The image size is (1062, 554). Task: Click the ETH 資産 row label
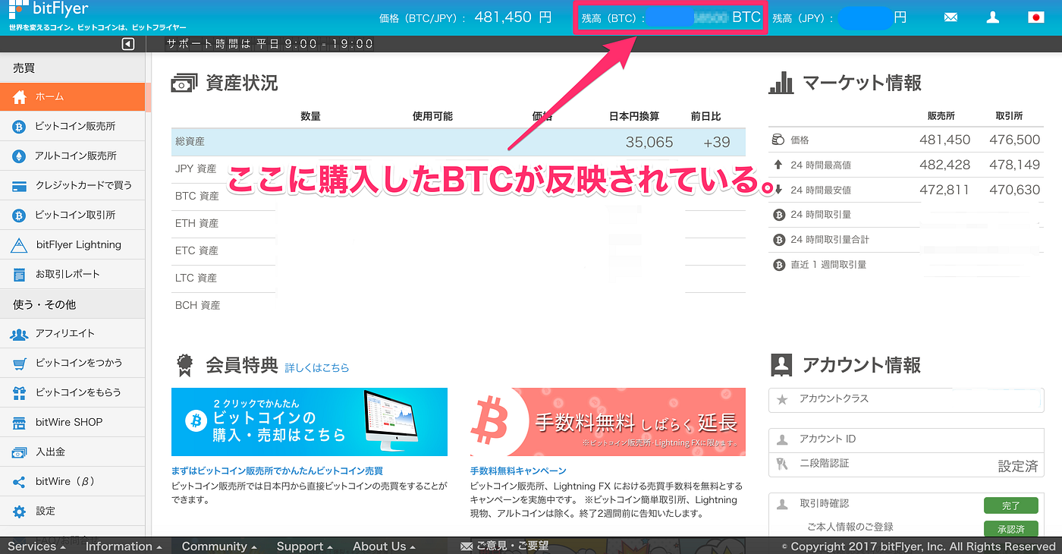click(x=196, y=223)
